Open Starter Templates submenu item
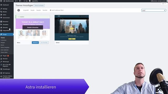The width and height of the screenshot is (168, 94). point(5,48)
